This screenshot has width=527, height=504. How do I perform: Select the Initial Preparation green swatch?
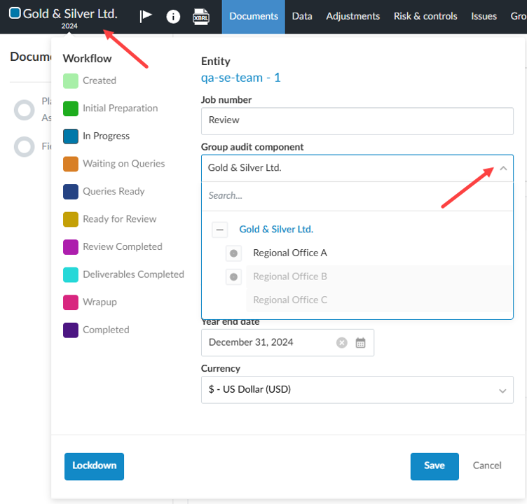pyautogui.click(x=71, y=108)
